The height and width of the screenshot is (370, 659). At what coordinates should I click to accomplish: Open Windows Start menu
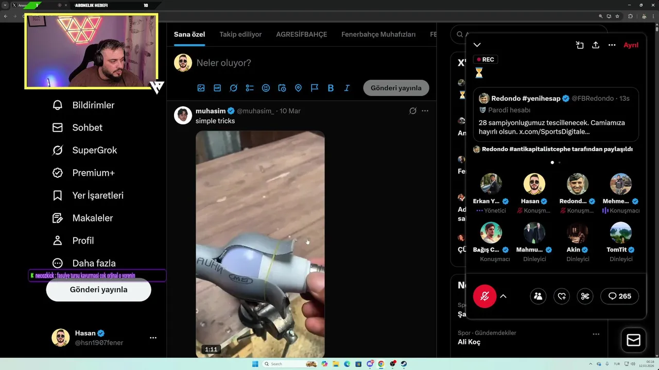pyautogui.click(x=255, y=364)
